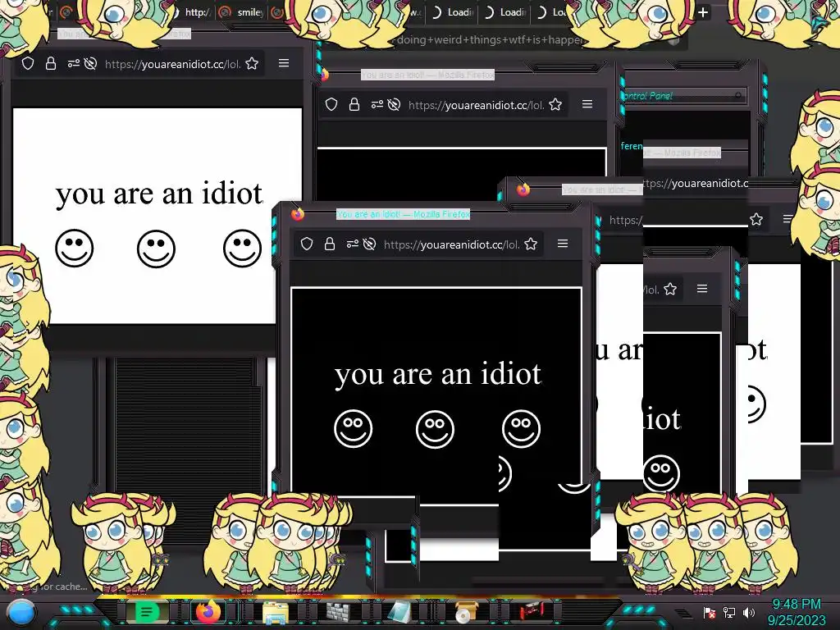Click the shield icon in the white idiot window

click(x=28, y=64)
